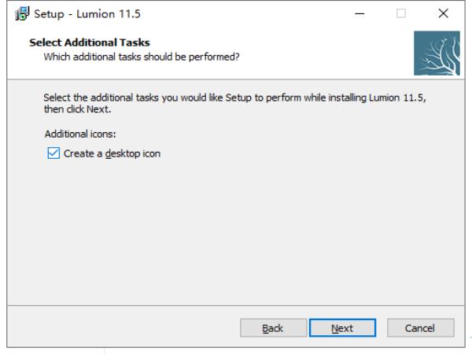Screen dimensions: 472x354
Task: Click the 'Additional icons:' group label
Action: [80, 134]
